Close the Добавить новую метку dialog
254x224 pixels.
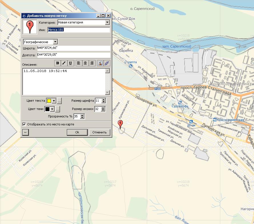click(108, 16)
